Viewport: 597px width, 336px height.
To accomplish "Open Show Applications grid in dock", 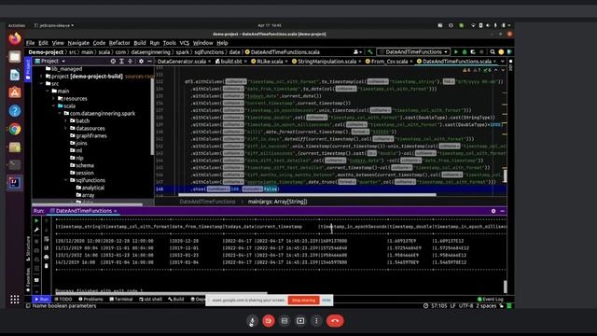I will coord(15,300).
